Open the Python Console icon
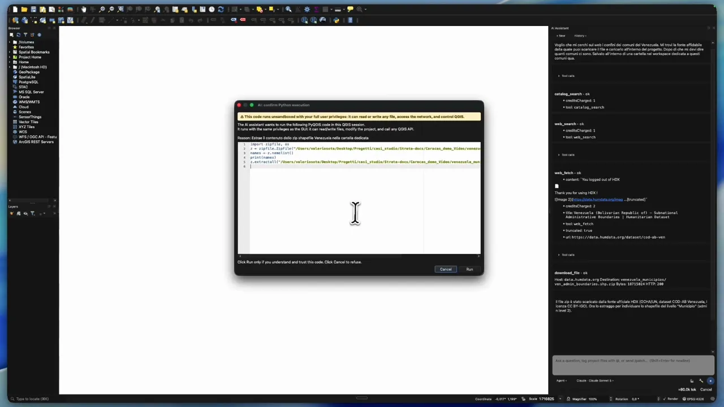This screenshot has height=407, width=724. click(x=336, y=20)
